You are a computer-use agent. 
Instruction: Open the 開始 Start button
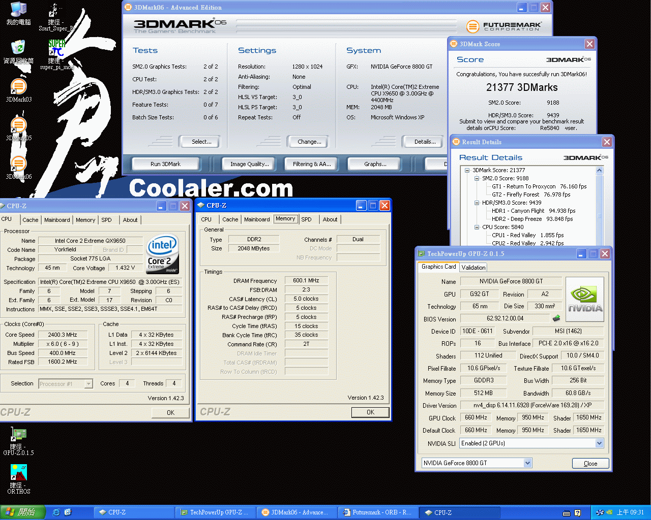(22, 512)
